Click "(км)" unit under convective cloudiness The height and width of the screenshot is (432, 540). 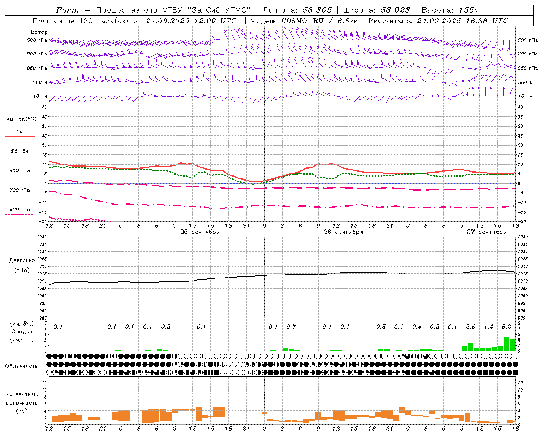tap(22, 411)
